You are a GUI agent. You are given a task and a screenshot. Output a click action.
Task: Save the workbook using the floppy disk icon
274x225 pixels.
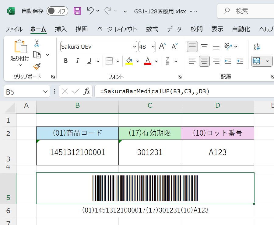coord(77,11)
